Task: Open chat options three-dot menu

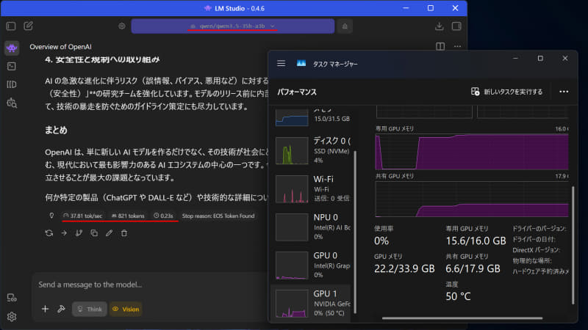Action: click(x=457, y=46)
